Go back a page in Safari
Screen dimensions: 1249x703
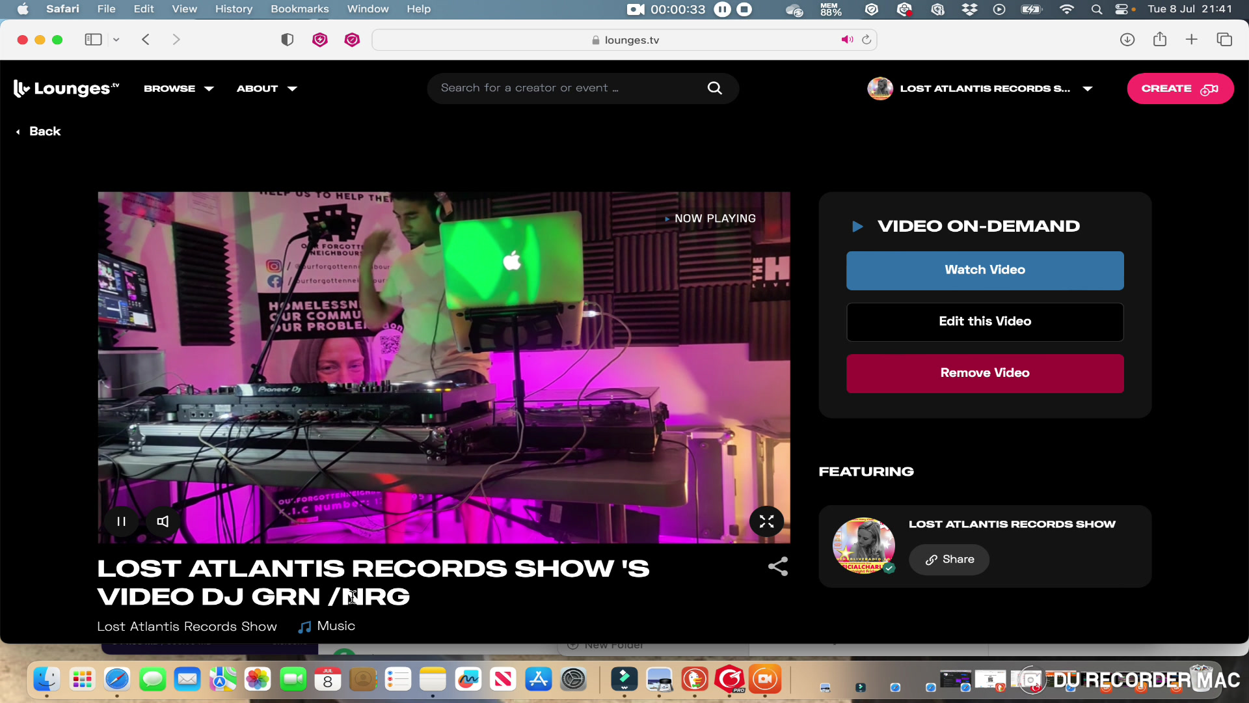(146, 40)
